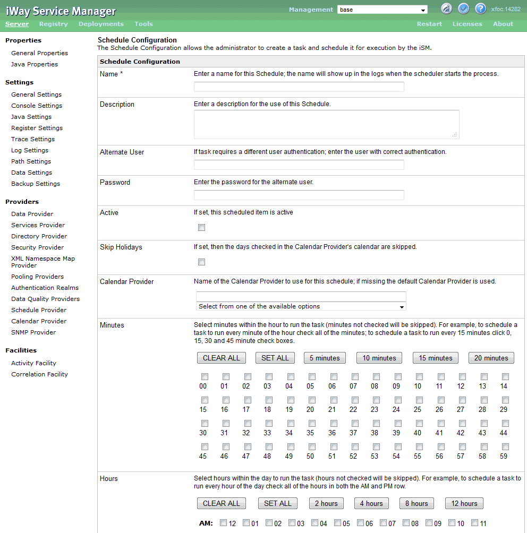Open the Registry menu
This screenshot has width=527, height=533.
coord(54,24)
